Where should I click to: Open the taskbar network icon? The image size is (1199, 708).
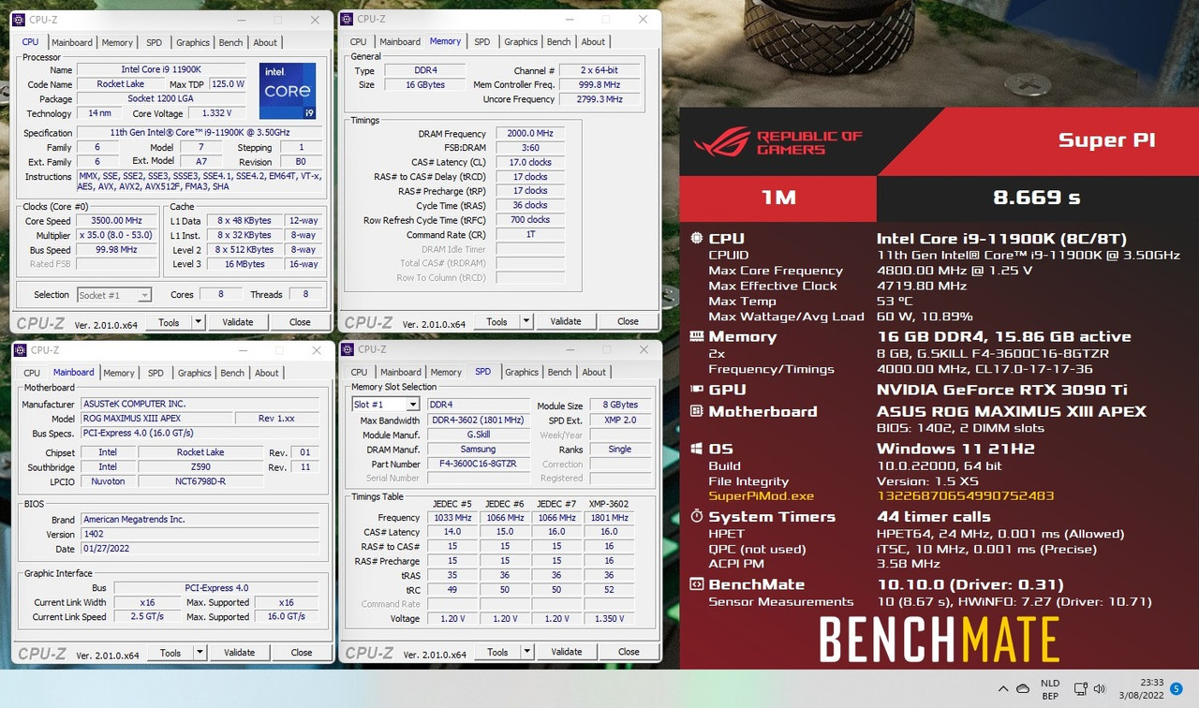1080,688
